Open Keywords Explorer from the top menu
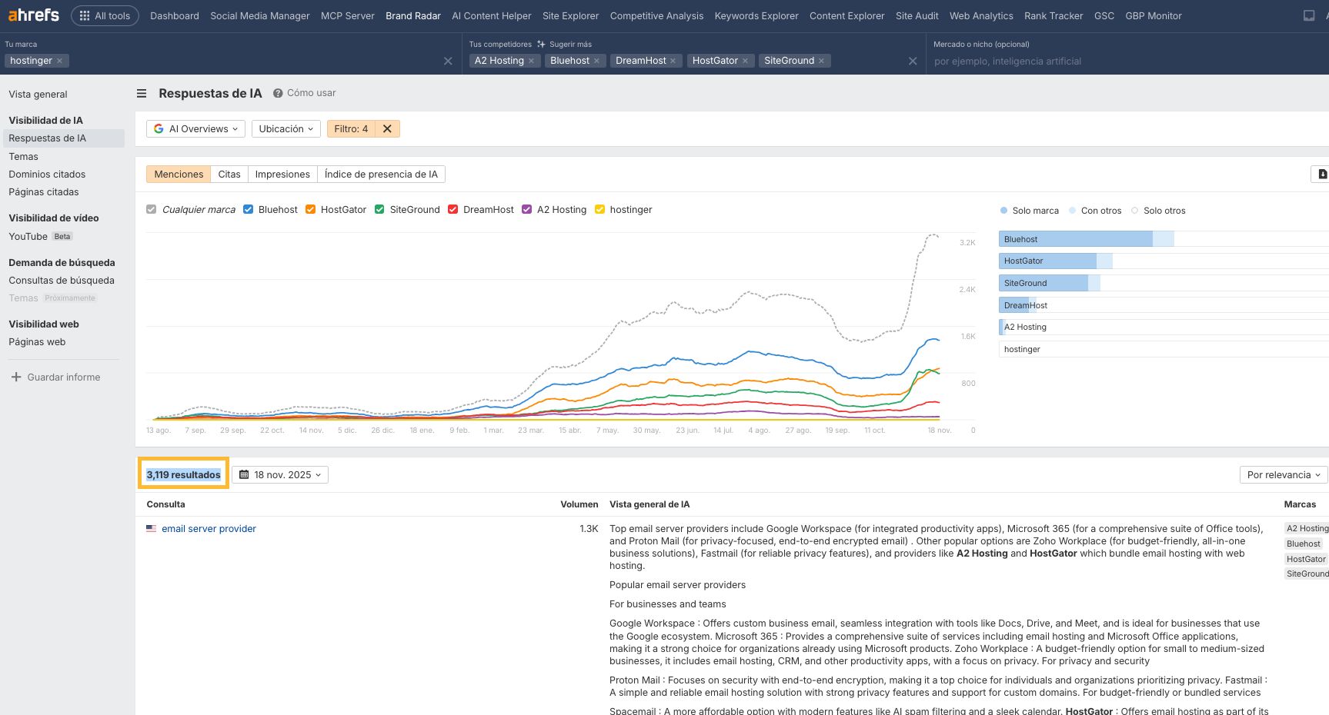 point(756,15)
